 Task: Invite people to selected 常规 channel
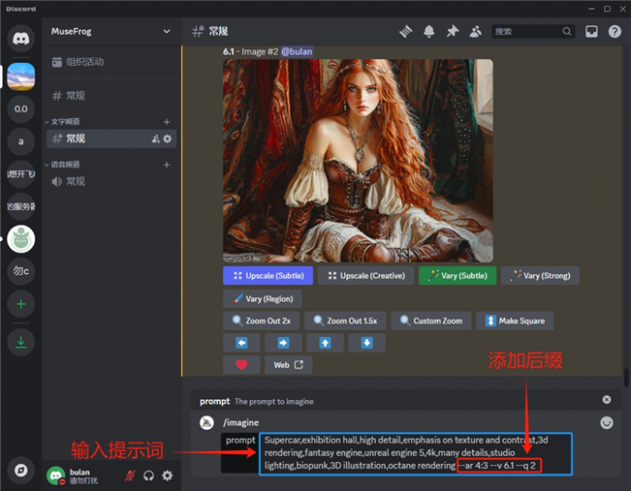(x=155, y=139)
